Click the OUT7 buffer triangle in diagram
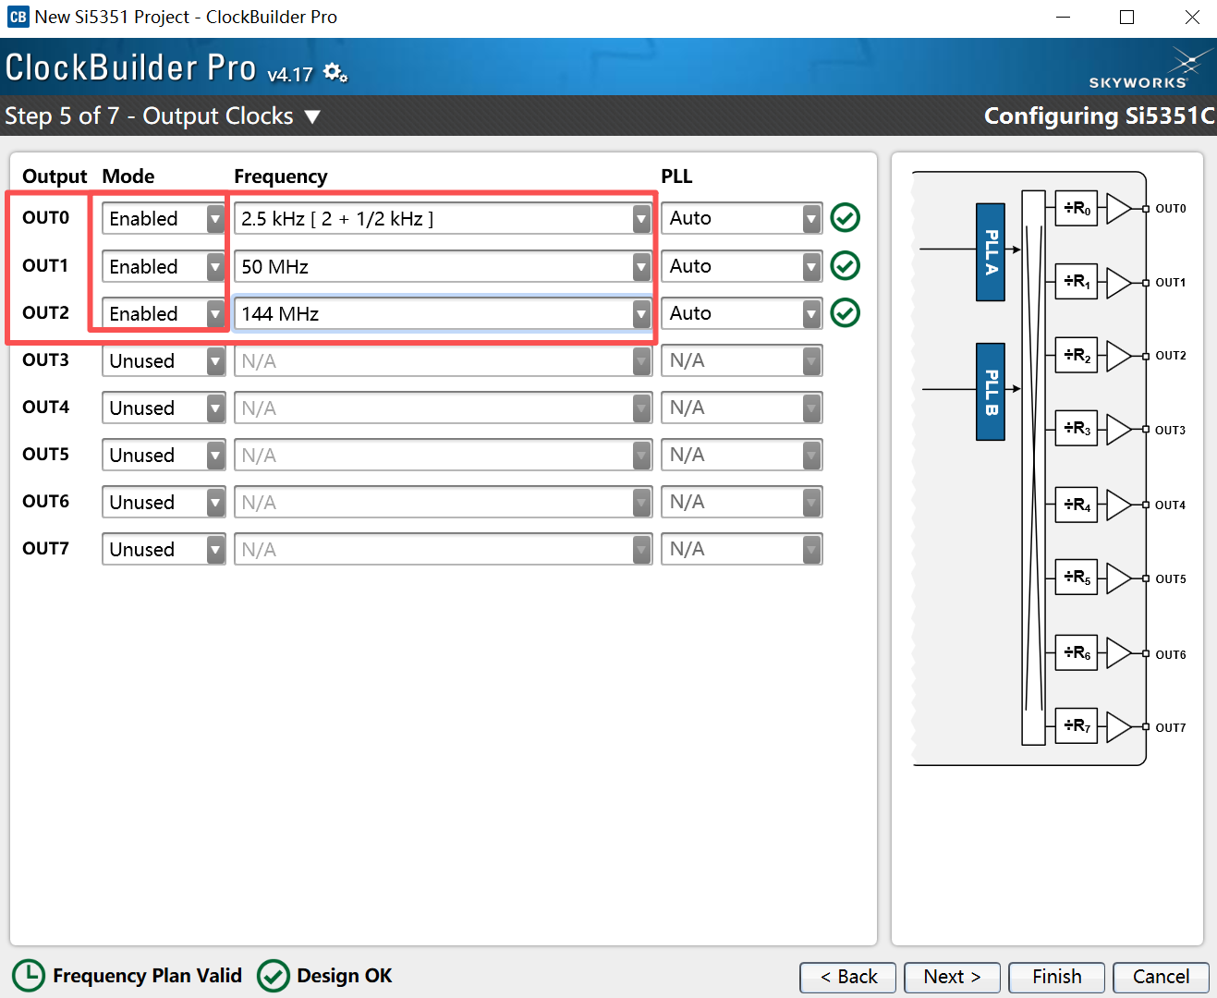 (1118, 726)
